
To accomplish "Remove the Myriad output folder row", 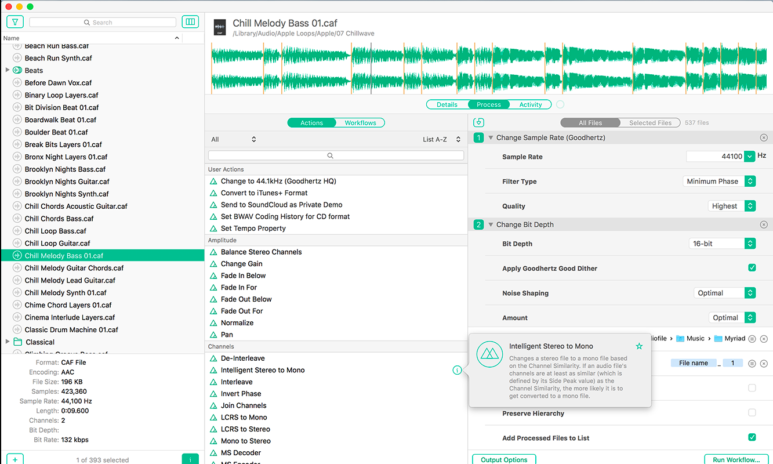I will (x=764, y=339).
